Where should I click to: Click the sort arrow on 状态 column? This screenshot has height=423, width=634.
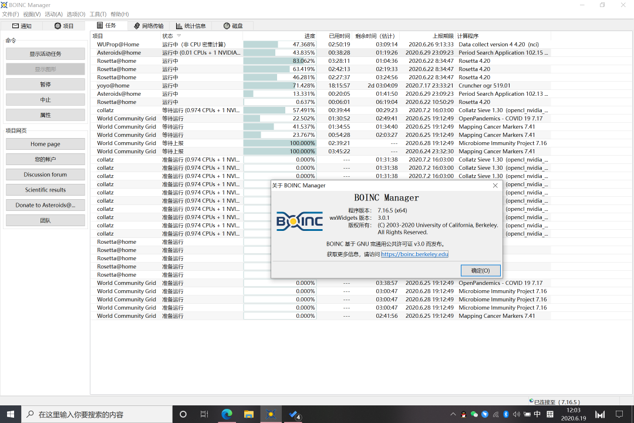click(178, 36)
